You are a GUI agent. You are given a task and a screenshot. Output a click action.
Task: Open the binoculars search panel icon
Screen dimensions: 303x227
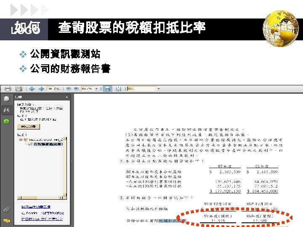[7, 110]
